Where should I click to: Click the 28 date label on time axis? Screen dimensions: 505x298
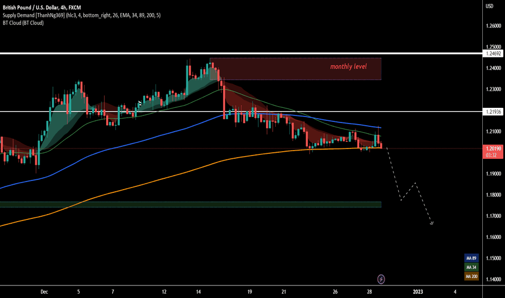(370, 291)
